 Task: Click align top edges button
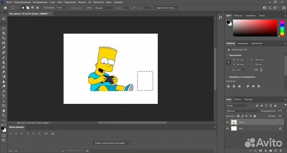coord(248,86)
